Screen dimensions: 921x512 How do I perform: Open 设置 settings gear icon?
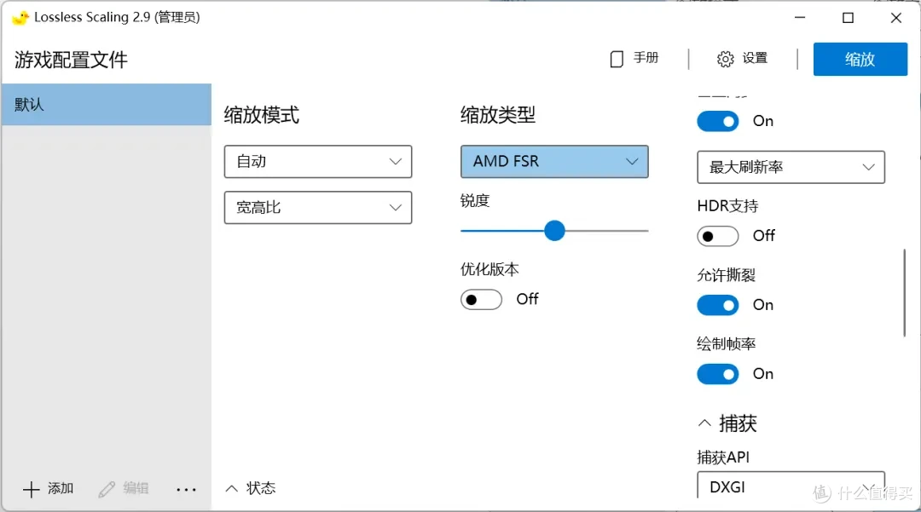coord(726,59)
